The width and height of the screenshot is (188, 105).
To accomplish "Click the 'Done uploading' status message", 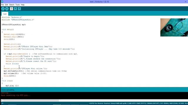I will [x=8, y=90].
